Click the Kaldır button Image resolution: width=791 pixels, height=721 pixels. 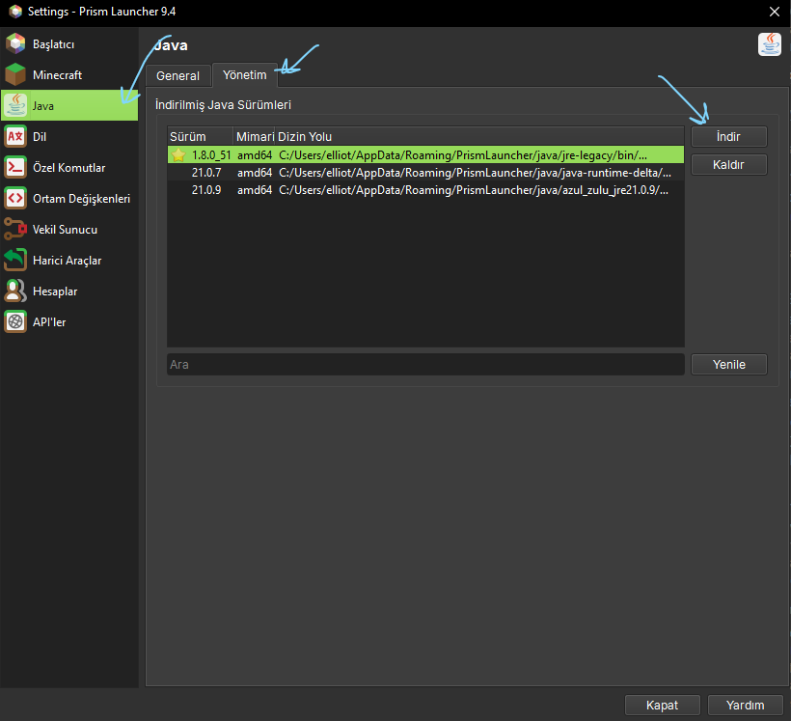(x=729, y=165)
